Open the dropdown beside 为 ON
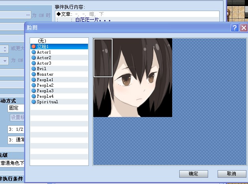 coord(5,61)
